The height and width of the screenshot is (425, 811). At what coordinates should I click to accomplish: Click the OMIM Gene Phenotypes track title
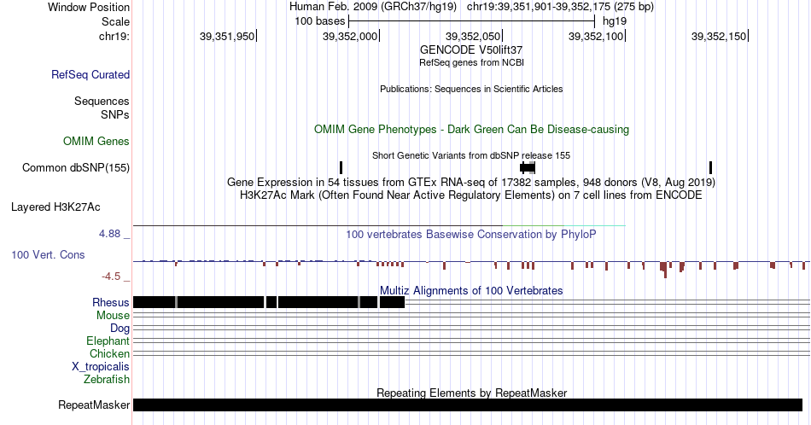(x=471, y=129)
